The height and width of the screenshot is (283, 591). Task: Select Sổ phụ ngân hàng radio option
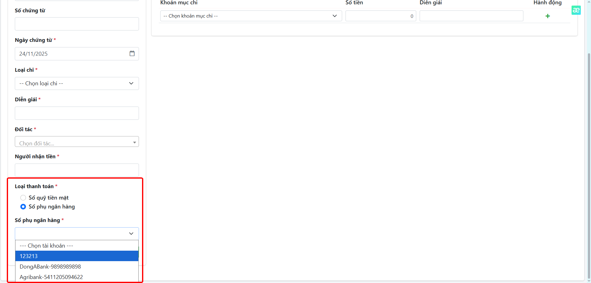click(23, 207)
